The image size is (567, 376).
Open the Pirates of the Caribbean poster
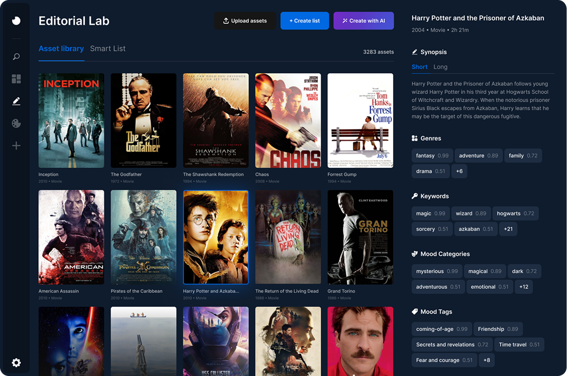coord(144,237)
